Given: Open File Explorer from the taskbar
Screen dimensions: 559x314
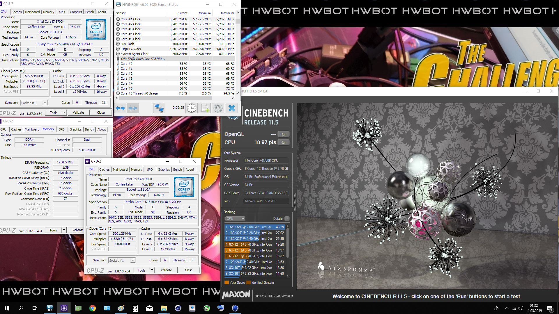Looking at the screenshot, I should (x=164, y=308).
